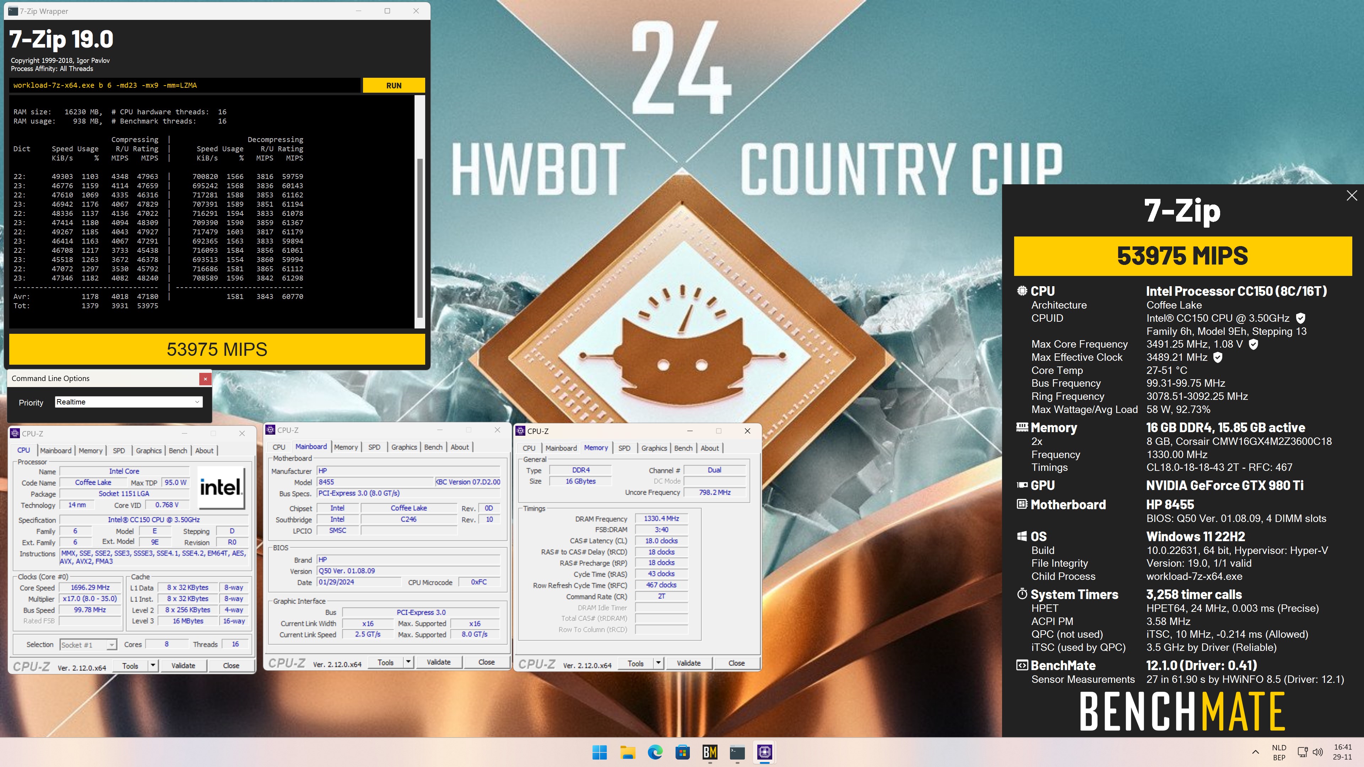Click shield icon beside Max Core Frequency
The image size is (1364, 767).
coord(1253,344)
